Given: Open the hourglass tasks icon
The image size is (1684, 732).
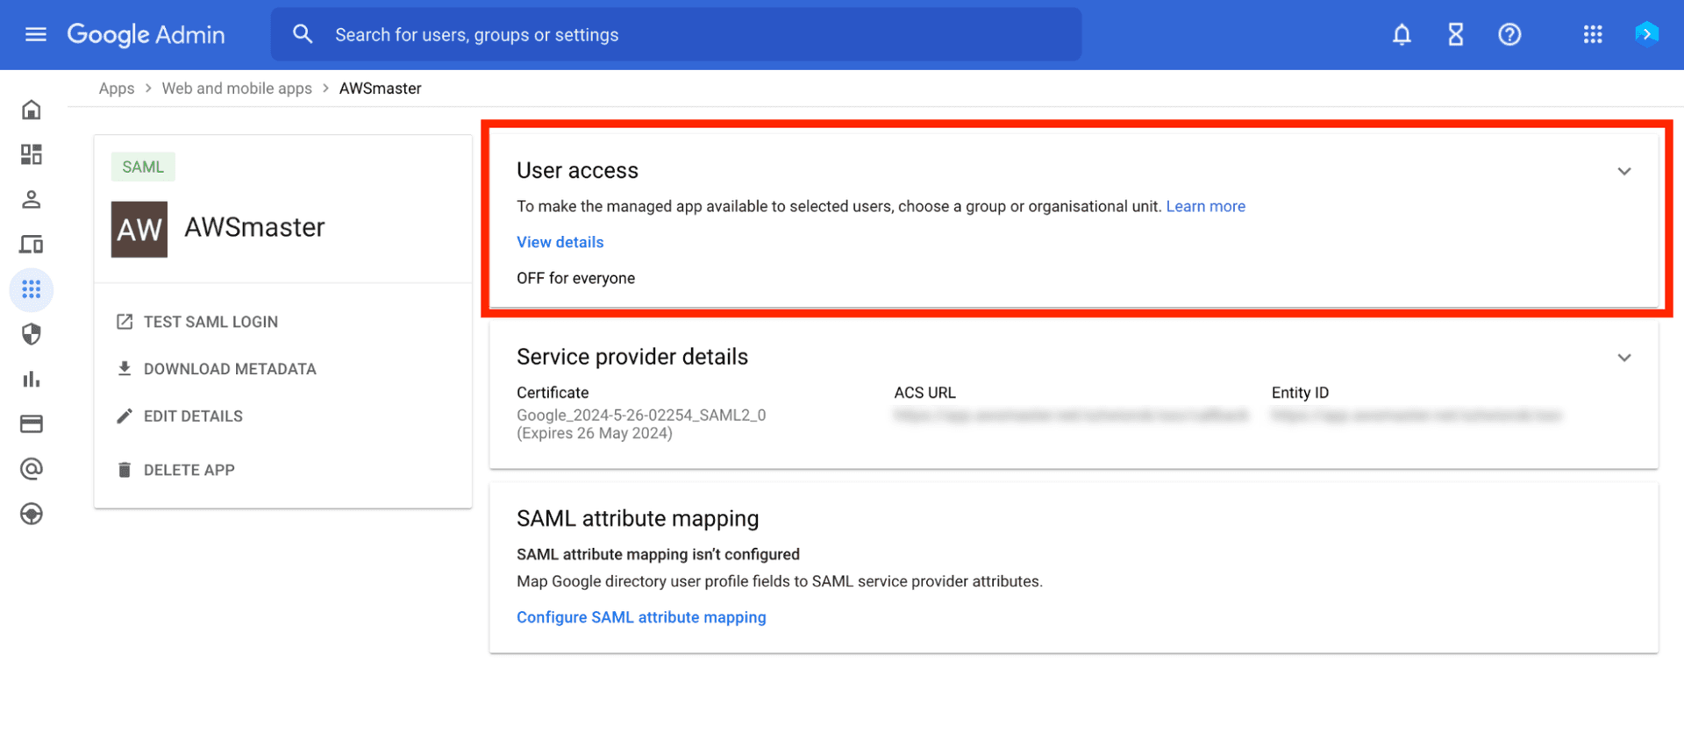Looking at the screenshot, I should click(x=1455, y=34).
